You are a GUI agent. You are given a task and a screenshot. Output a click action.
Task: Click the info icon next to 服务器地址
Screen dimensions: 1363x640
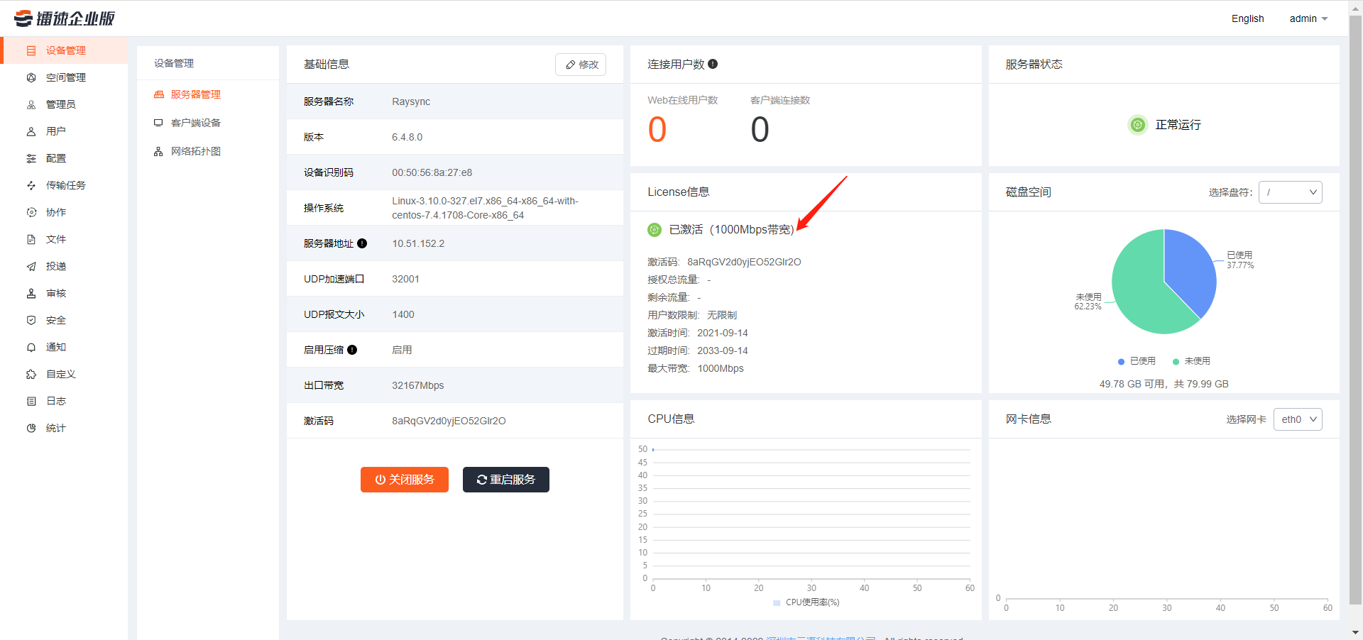(x=363, y=243)
